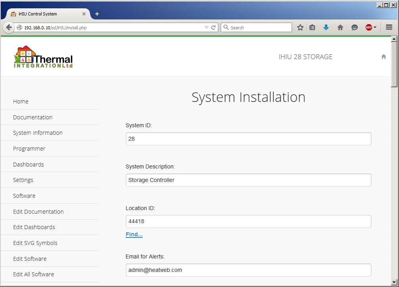Click the System Description input field
399x287 pixels.
tap(248, 180)
